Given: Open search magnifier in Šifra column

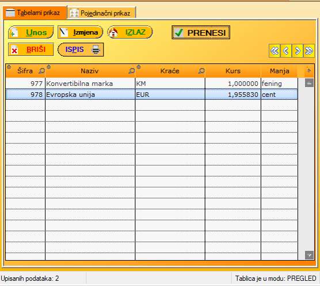Looking at the screenshot, I should click(41, 71).
